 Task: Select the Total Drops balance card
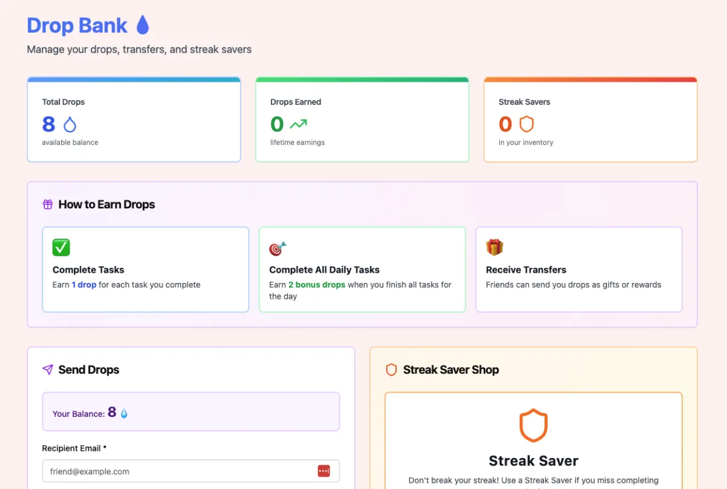pos(134,119)
